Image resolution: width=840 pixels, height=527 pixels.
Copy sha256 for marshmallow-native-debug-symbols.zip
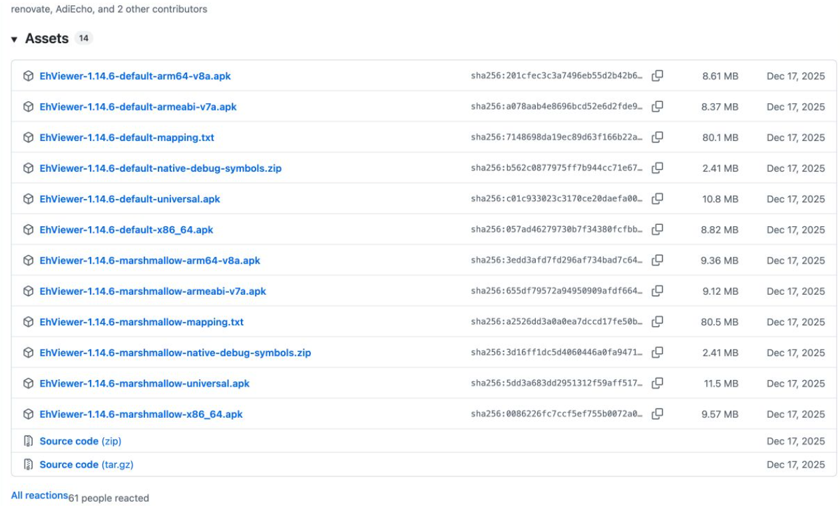coord(657,352)
